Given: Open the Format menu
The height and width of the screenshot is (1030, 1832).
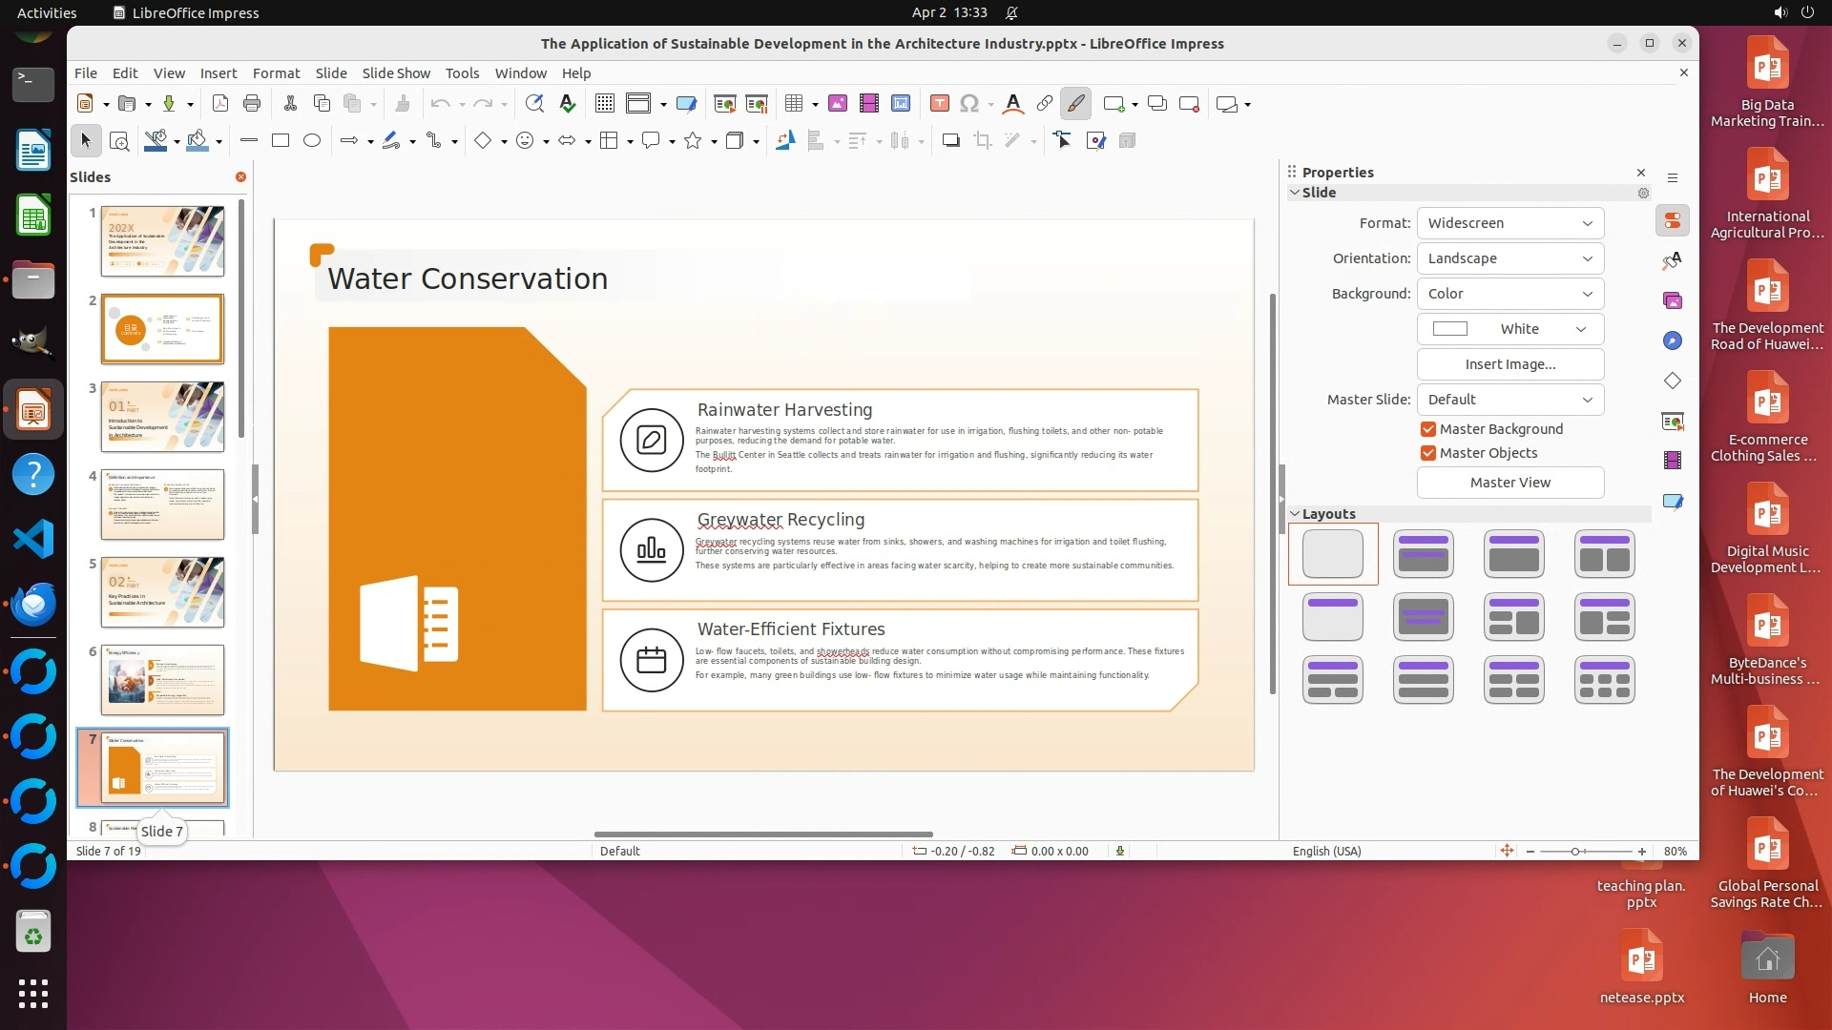Looking at the screenshot, I should click(x=276, y=72).
